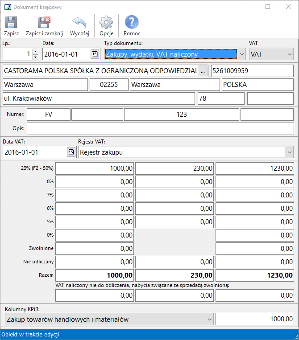Open calendar picker next to Data field
This screenshot has height=340, width=299.
tap(95, 54)
